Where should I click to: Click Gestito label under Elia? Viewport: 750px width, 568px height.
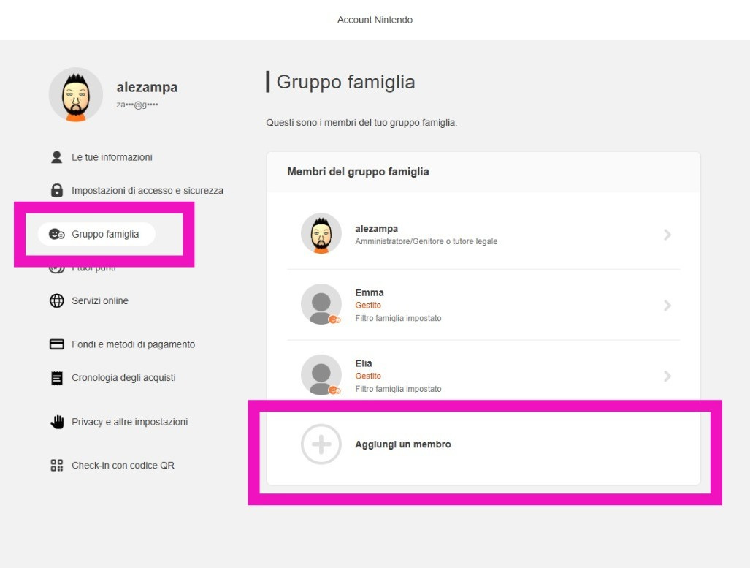(368, 376)
